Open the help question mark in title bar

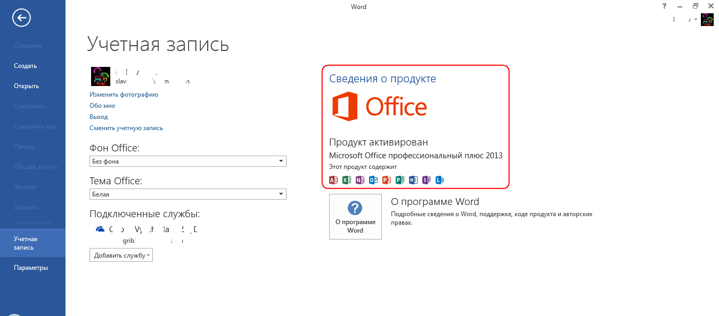664,6
